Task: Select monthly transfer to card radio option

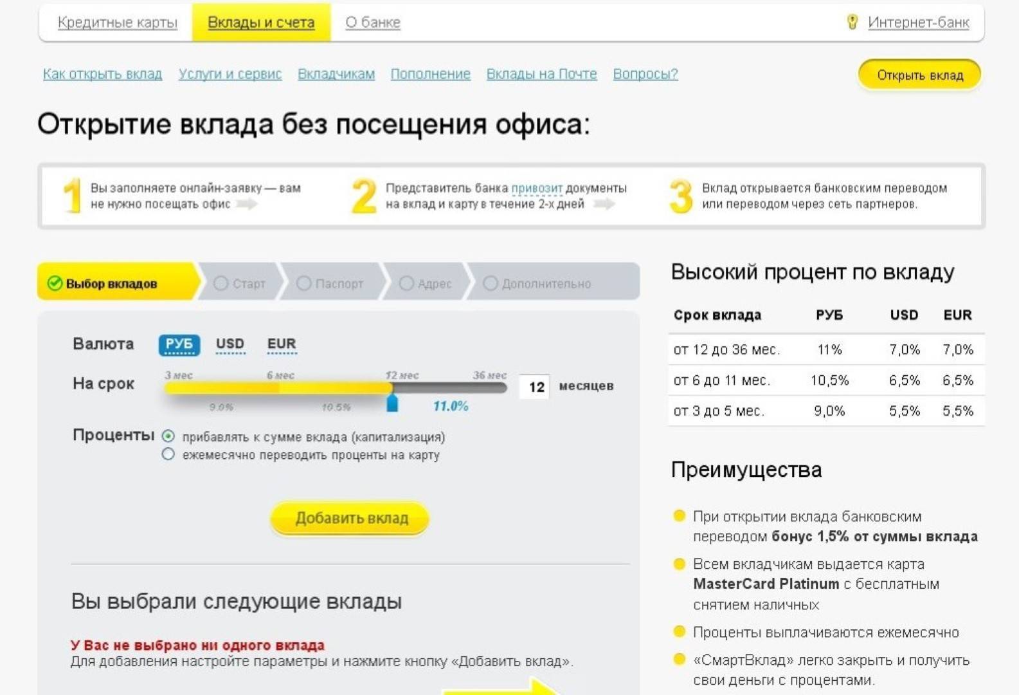Action: (168, 455)
